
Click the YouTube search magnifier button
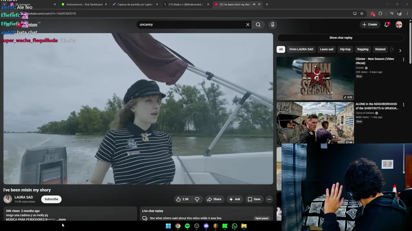coord(258,24)
